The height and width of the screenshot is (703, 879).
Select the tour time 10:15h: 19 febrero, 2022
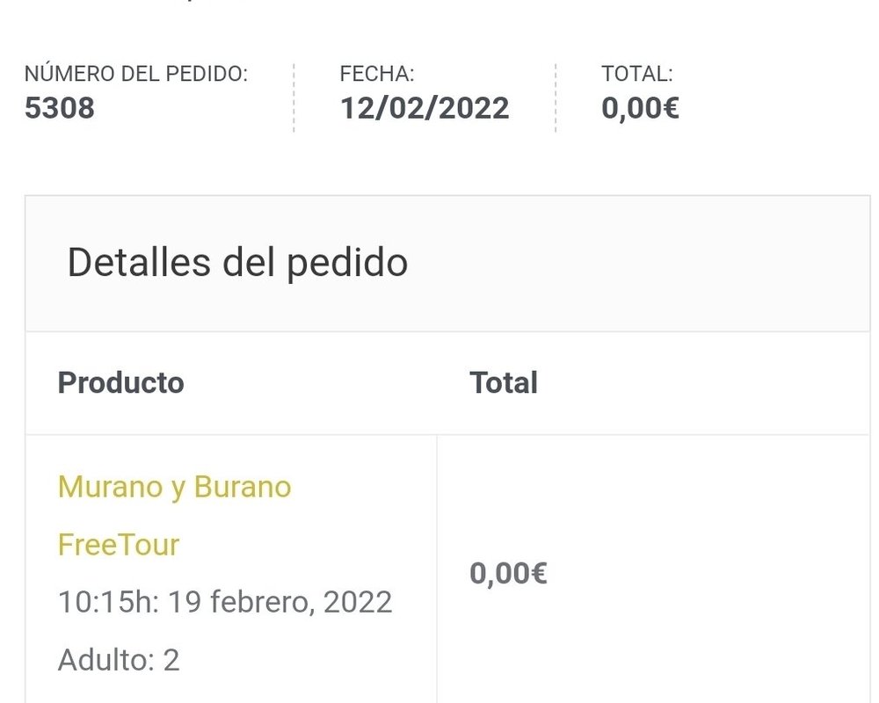coord(225,602)
